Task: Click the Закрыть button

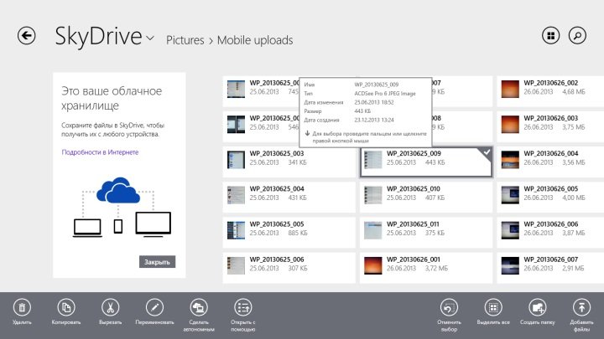Action: [157, 262]
